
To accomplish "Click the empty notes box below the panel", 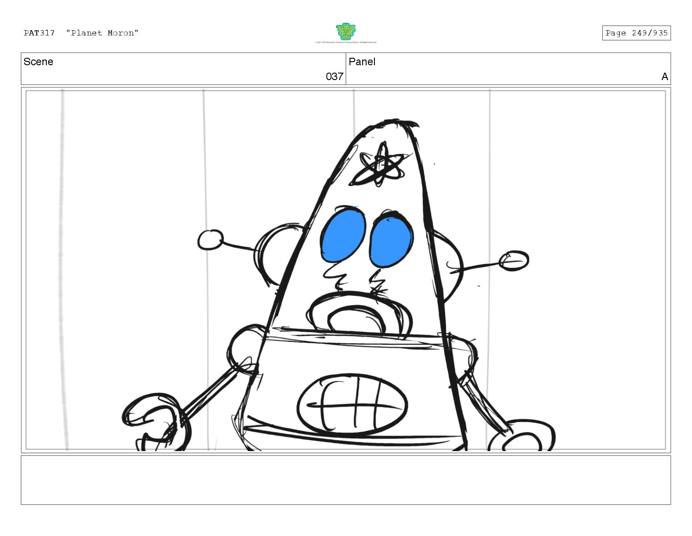I will [346, 480].
